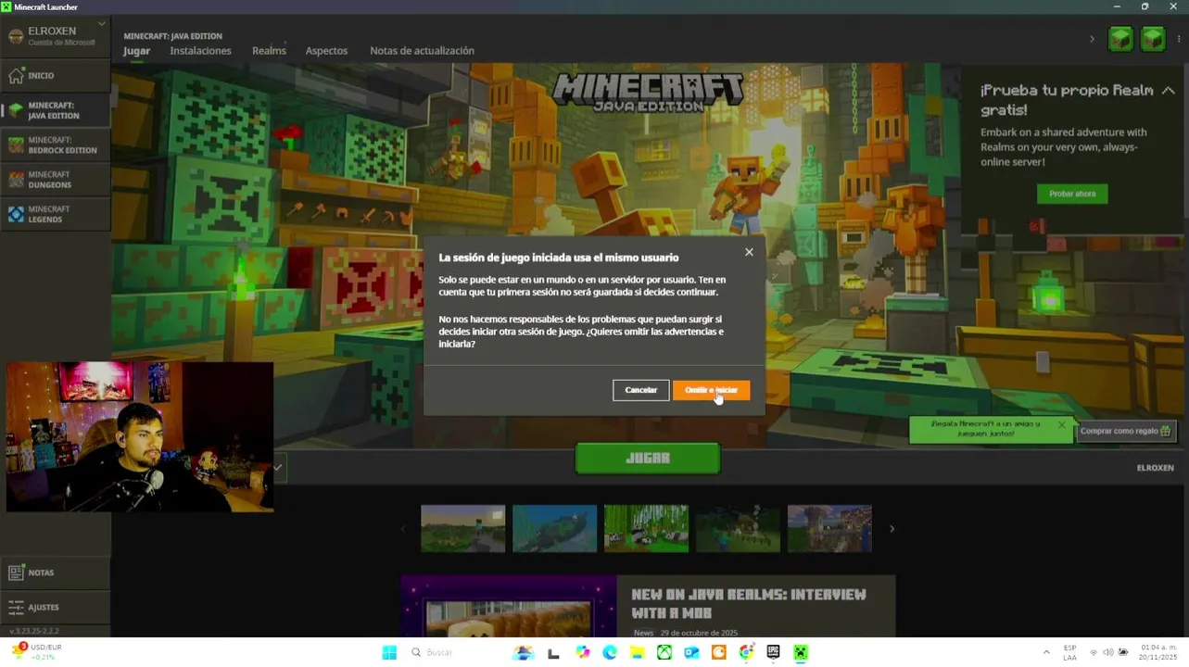Open Microsoft Edge from the taskbar
The height and width of the screenshot is (667, 1189).
pos(610,652)
